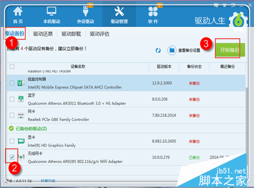
Task: Click the refresh arrows icon
Action: 158,50
